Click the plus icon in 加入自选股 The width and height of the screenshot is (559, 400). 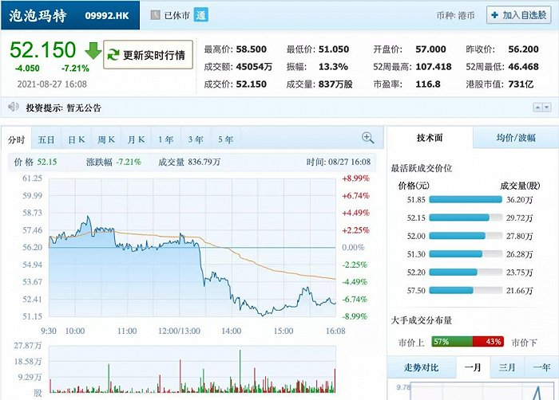494,15
